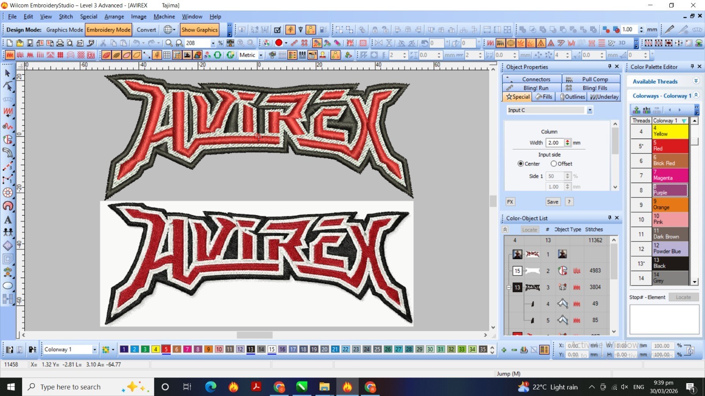Screen dimensions: 705x396
Task: Open the zoom percentage 208 dropdown
Action: pos(213,43)
